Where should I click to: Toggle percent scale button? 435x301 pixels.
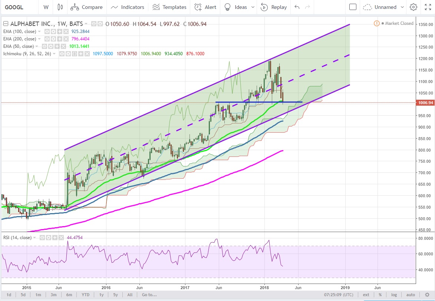coord(380,295)
